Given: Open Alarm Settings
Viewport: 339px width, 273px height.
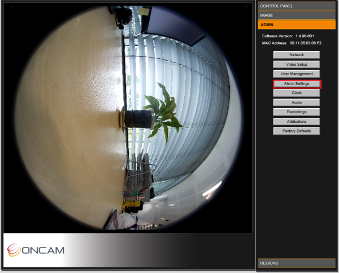Looking at the screenshot, I should (297, 84).
